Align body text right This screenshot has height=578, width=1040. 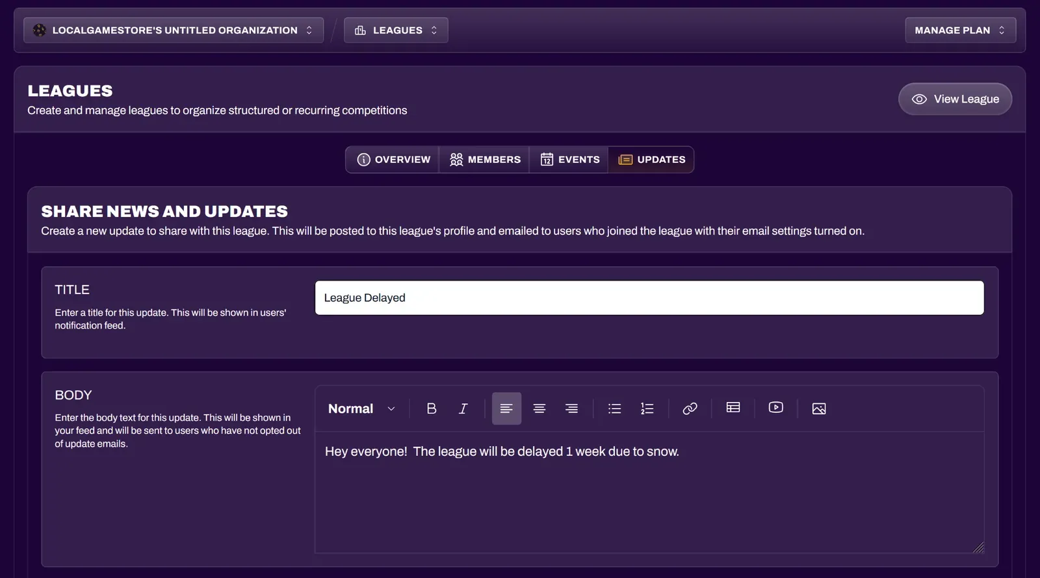[x=571, y=408]
